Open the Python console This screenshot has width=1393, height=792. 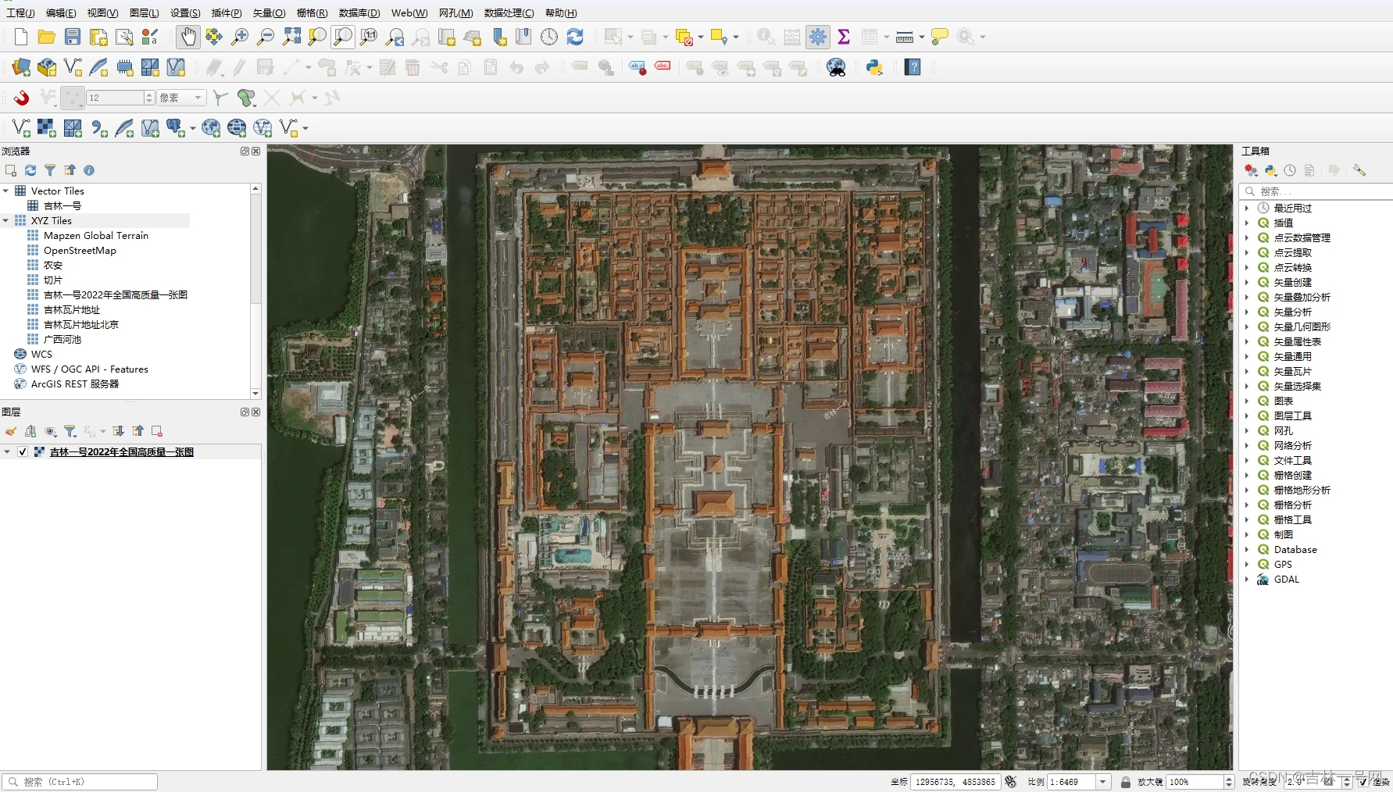[x=874, y=67]
